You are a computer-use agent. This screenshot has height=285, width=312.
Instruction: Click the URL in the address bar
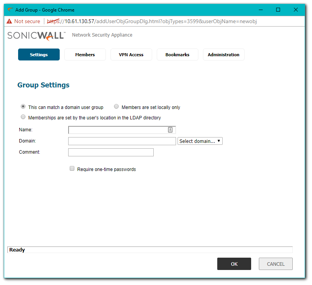point(154,21)
